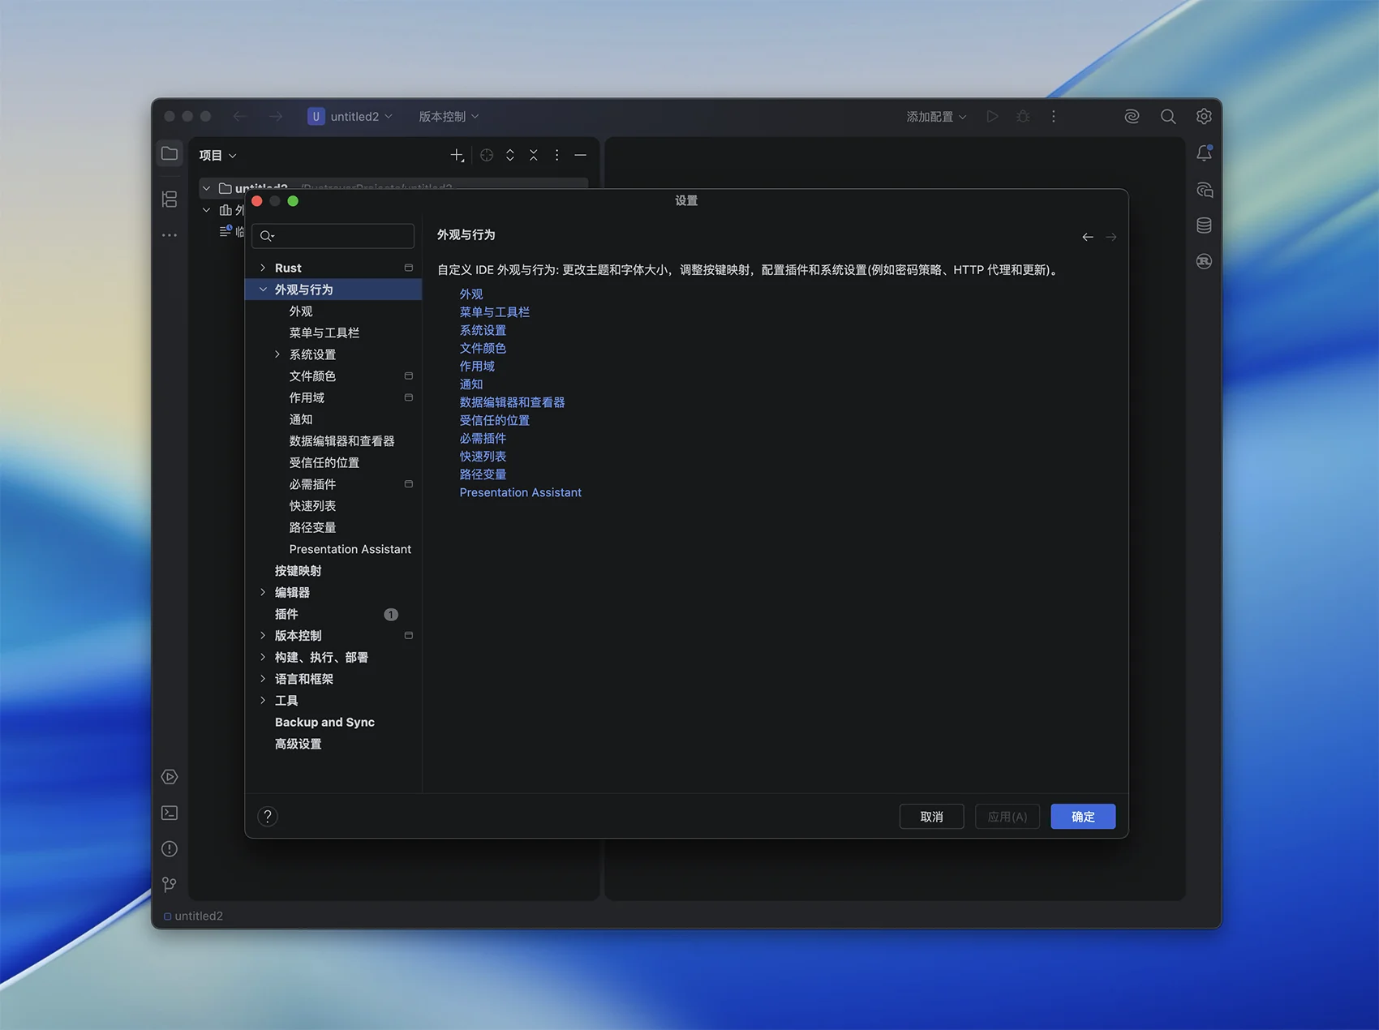Open the 添加配置 run configuration dropdown
1379x1030 pixels.
click(x=936, y=117)
